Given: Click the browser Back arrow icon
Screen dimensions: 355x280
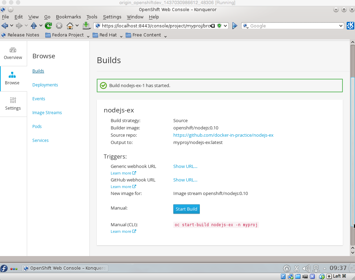Looking at the screenshot, I should point(5,26).
